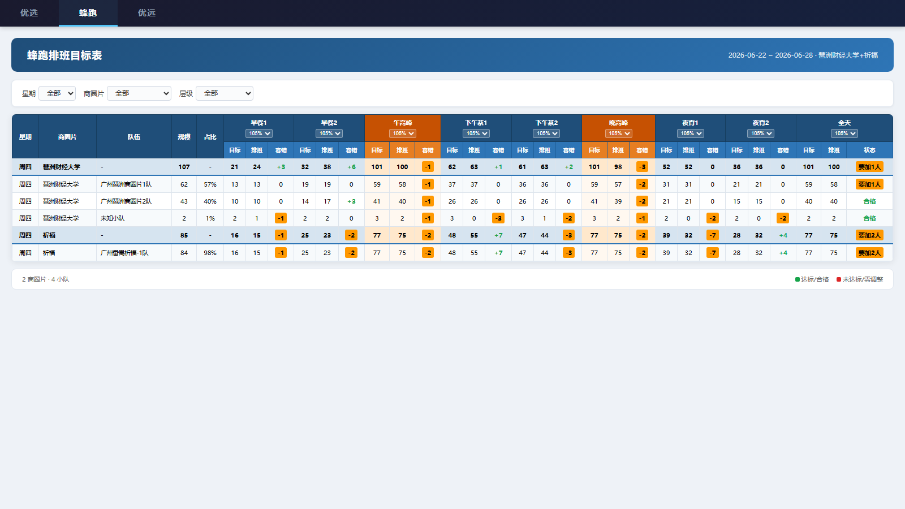This screenshot has height=509, width=905.
Task: Click the 全天 header title
Action: 844,123
